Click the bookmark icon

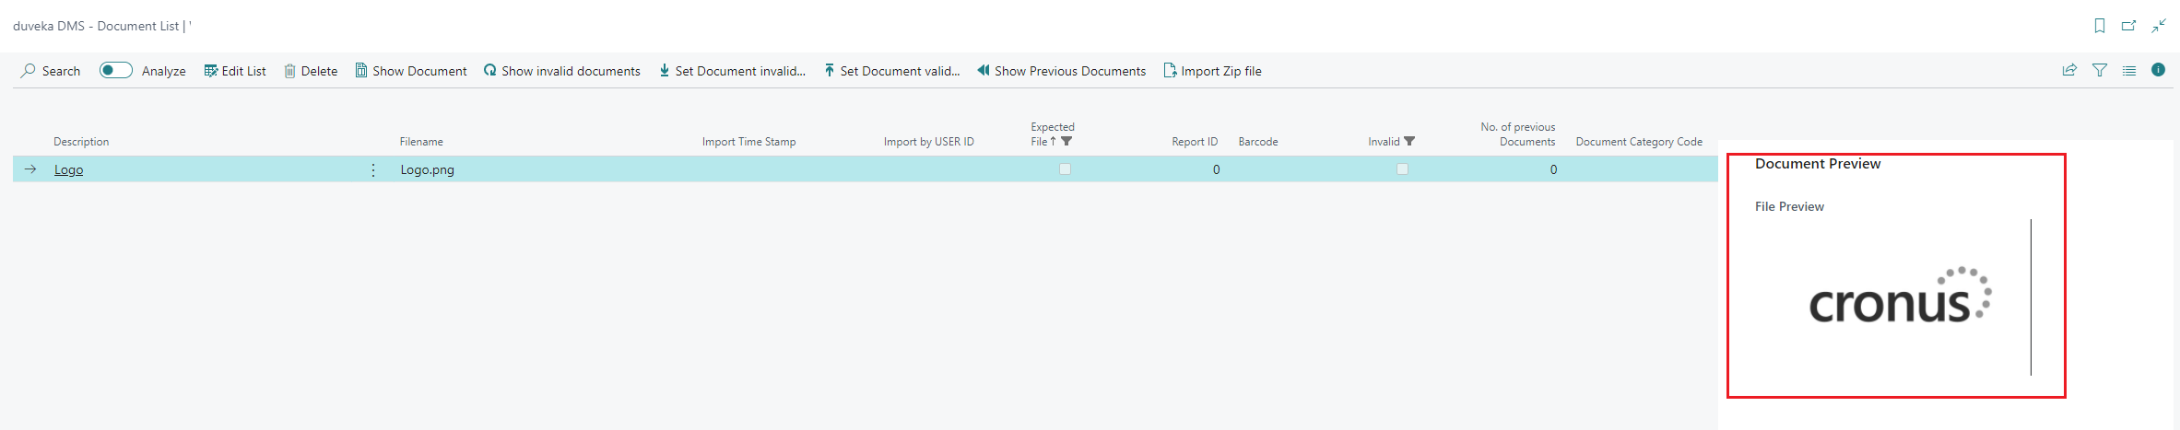pyautogui.click(x=2100, y=26)
